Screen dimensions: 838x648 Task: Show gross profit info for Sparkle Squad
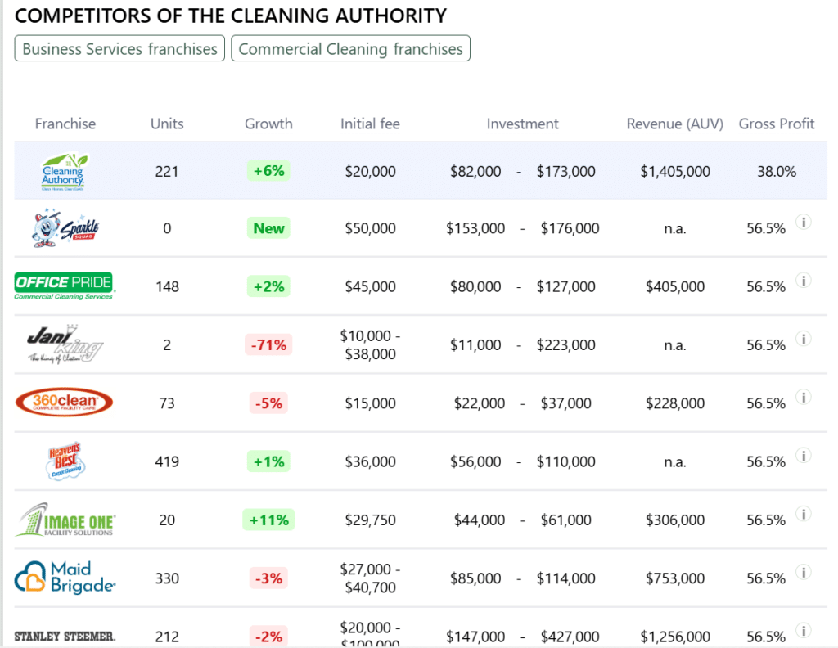804,222
